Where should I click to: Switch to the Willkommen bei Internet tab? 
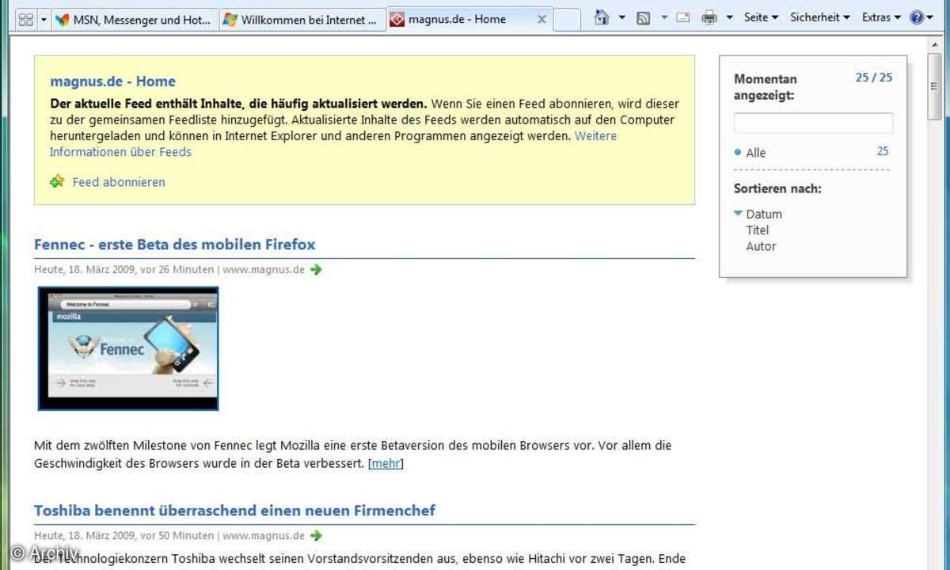302,20
